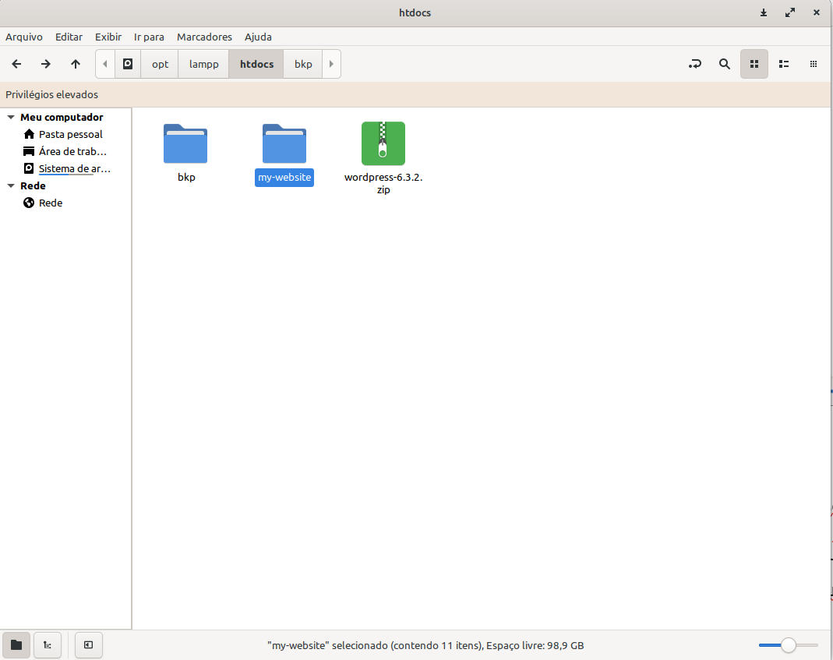
Task: Open the search tool magnifier
Action: pos(725,64)
